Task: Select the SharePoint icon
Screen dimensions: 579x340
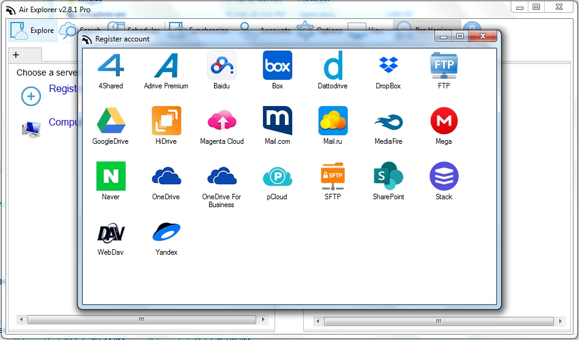Action: (389, 176)
